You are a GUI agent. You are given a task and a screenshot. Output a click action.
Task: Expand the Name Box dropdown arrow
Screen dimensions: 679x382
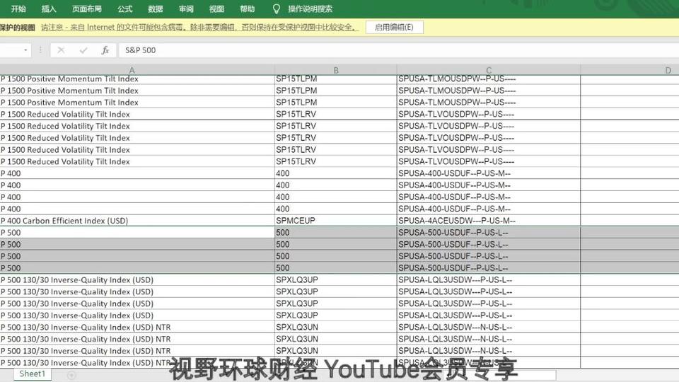pos(25,50)
